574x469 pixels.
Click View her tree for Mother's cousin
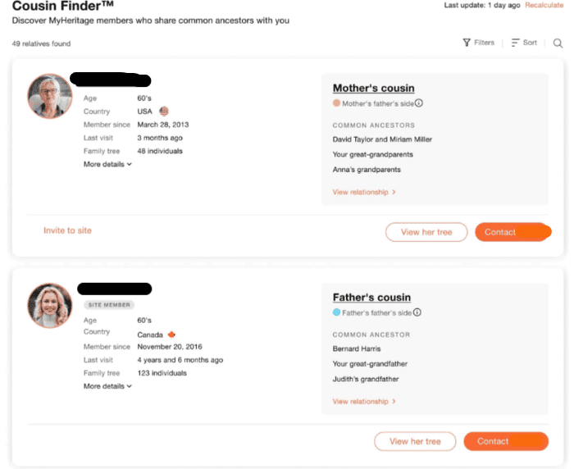[x=426, y=232]
